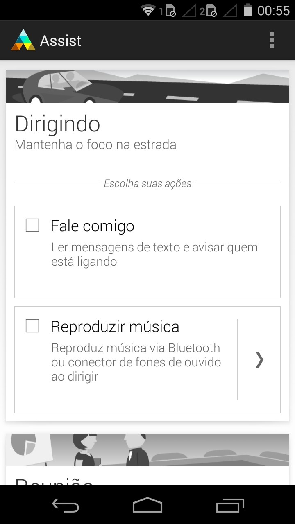
Task: Open the three-dot overflow menu
Action: [x=272, y=40]
